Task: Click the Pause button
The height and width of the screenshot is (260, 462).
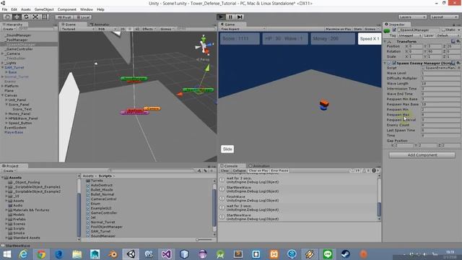Action: (x=230, y=17)
